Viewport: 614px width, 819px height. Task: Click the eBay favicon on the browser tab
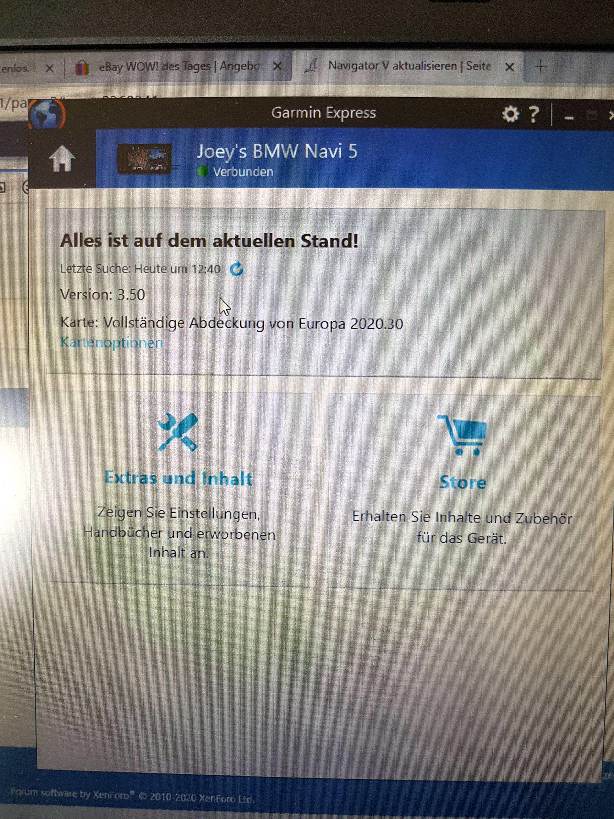pos(82,68)
